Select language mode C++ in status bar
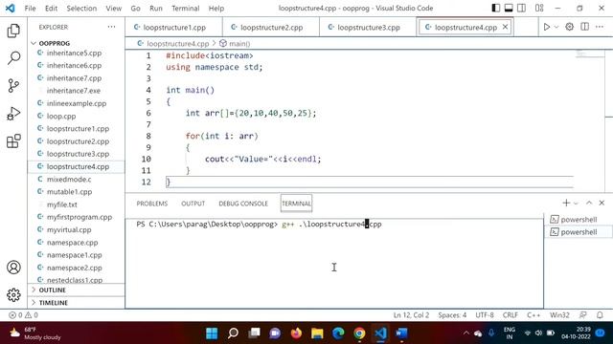This screenshot has height=344, width=613. tap(534, 315)
